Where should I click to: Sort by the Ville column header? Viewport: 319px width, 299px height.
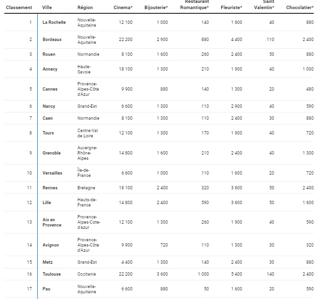coord(47,8)
